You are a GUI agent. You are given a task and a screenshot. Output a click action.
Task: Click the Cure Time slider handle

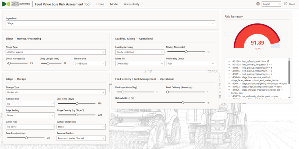pyautogui.click(x=77, y=104)
